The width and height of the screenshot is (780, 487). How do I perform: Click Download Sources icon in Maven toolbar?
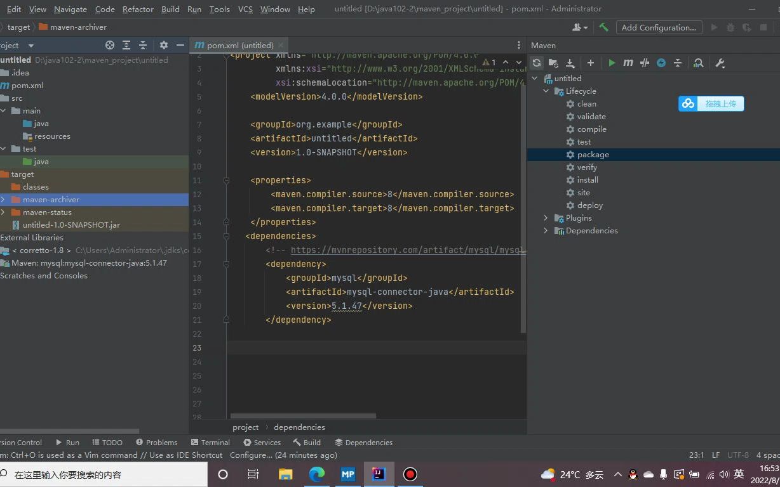pos(570,63)
